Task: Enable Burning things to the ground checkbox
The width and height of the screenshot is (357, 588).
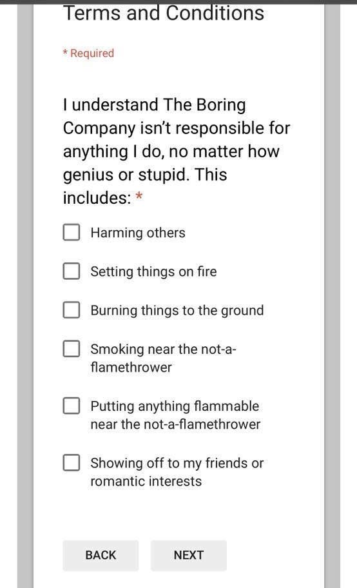Action: coord(72,309)
